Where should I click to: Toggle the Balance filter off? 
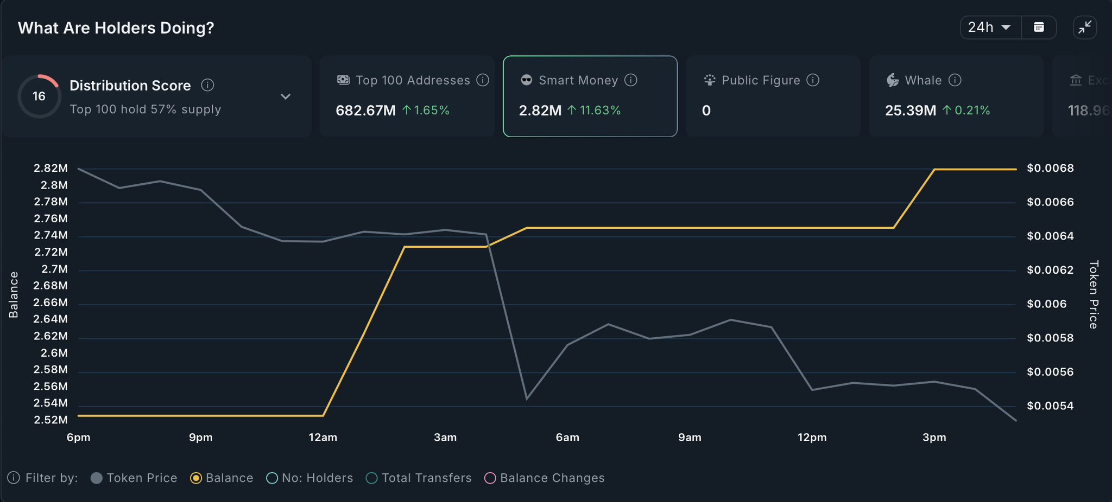coord(196,478)
